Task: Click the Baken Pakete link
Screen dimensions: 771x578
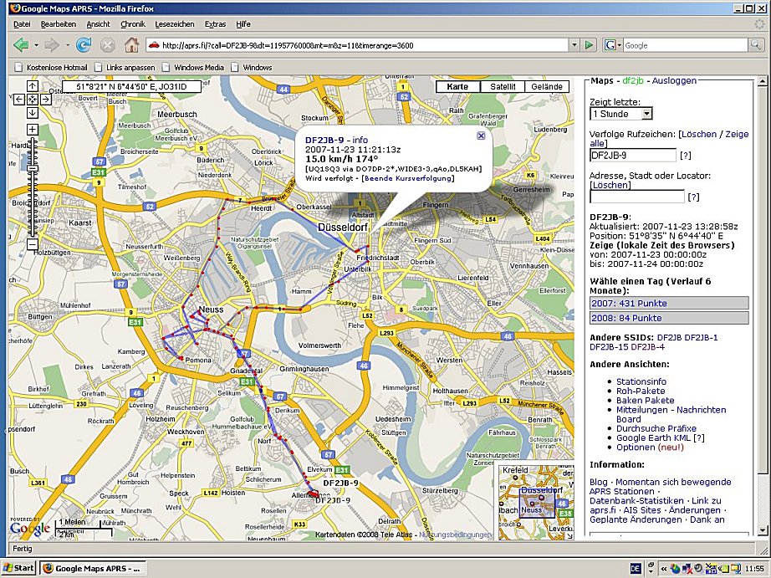Action: click(x=645, y=400)
